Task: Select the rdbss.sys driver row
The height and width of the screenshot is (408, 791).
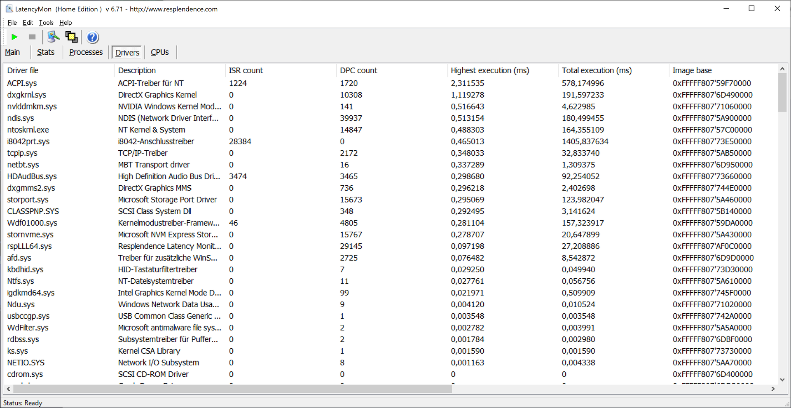Action: point(390,339)
